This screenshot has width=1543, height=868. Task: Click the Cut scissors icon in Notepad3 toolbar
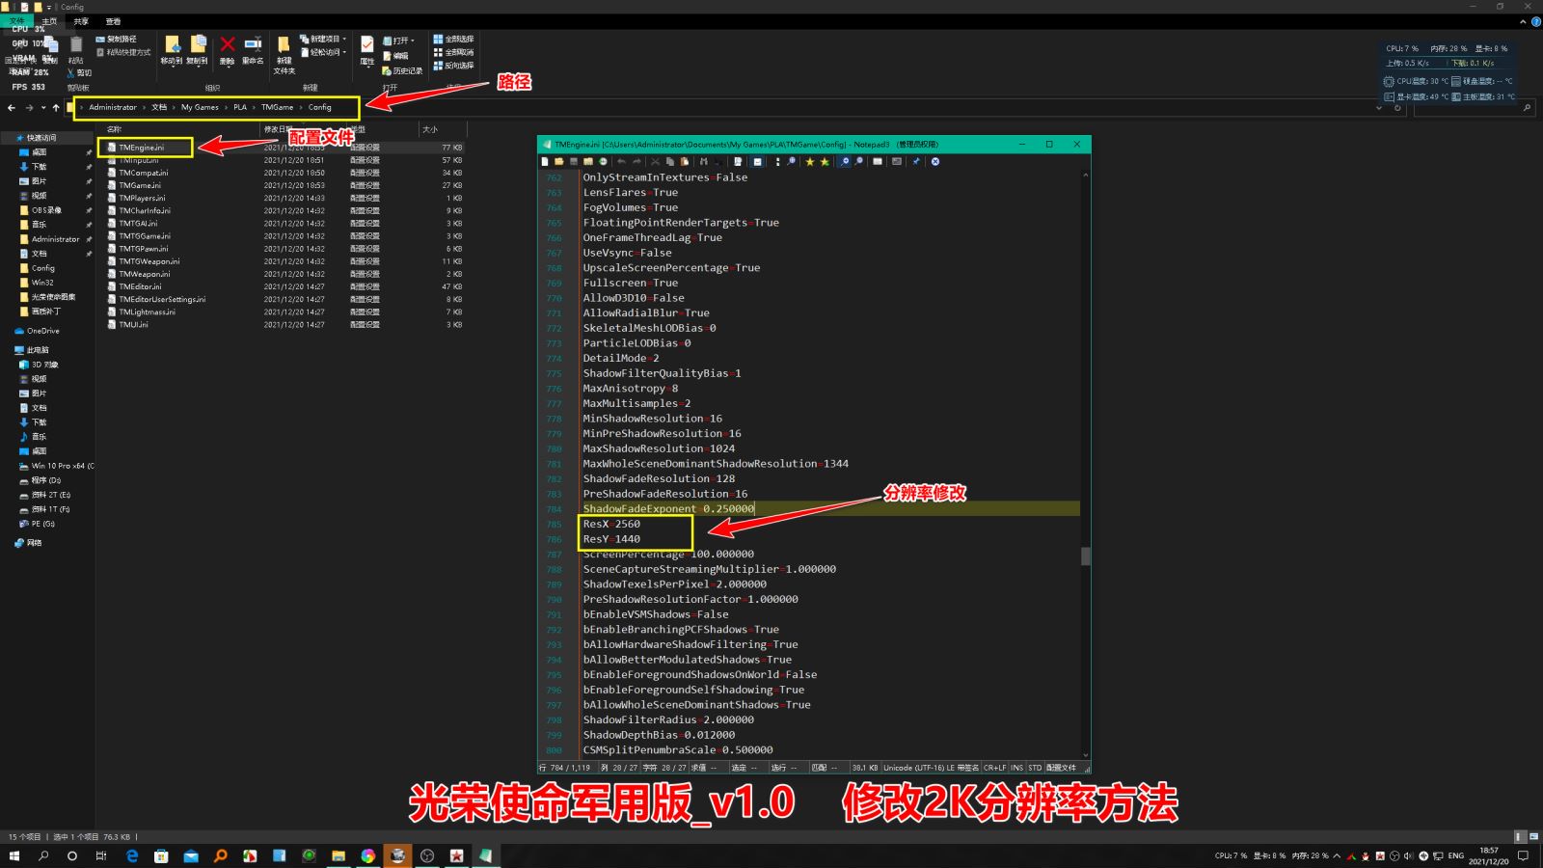click(655, 162)
